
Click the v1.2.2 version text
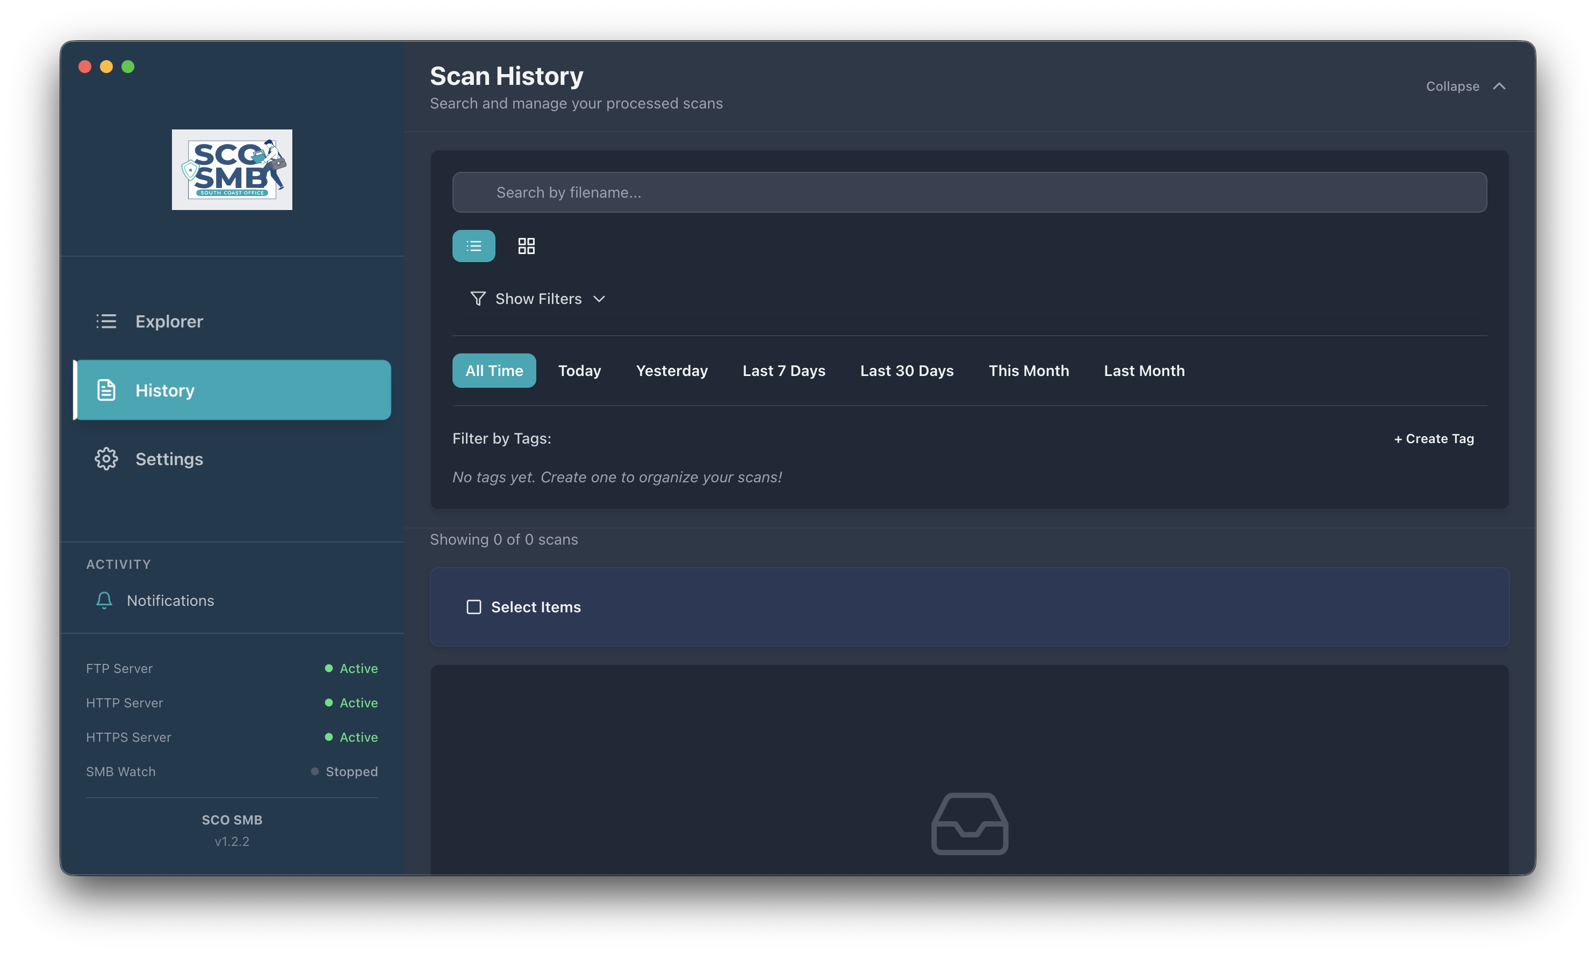(x=232, y=841)
